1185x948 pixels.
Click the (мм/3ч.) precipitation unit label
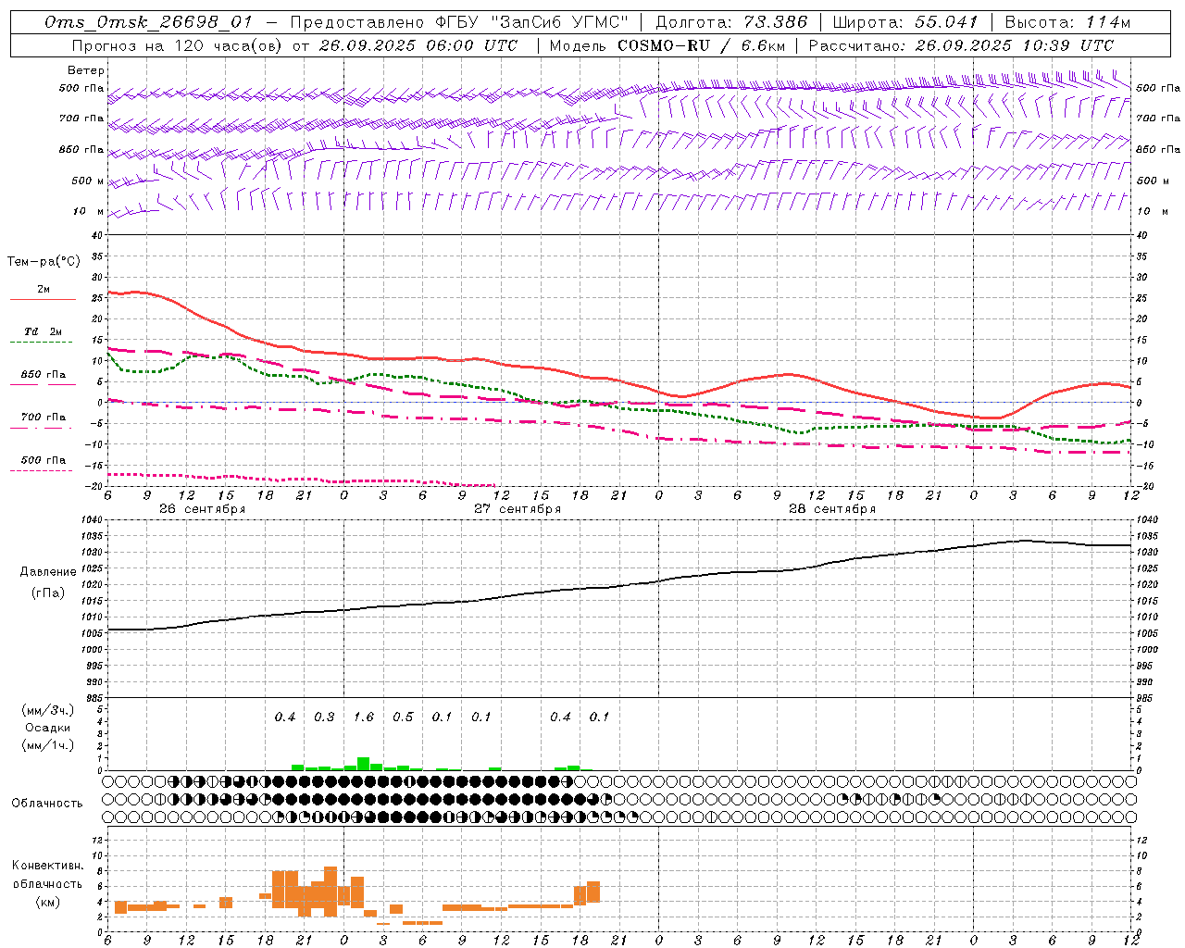click(48, 710)
